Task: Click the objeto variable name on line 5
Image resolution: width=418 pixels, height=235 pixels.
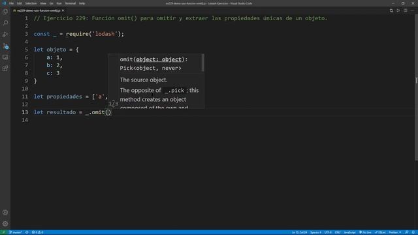Action: pos(56,50)
